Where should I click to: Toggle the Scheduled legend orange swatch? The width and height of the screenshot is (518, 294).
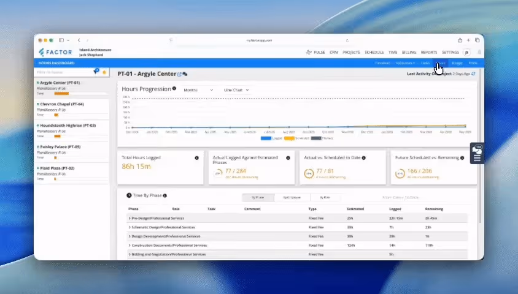(289, 138)
